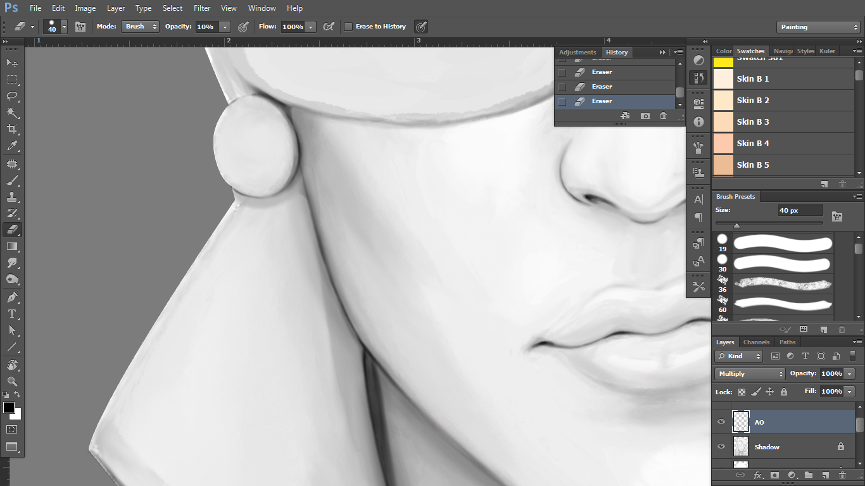Select the Eyedropper tool

[x=12, y=146]
